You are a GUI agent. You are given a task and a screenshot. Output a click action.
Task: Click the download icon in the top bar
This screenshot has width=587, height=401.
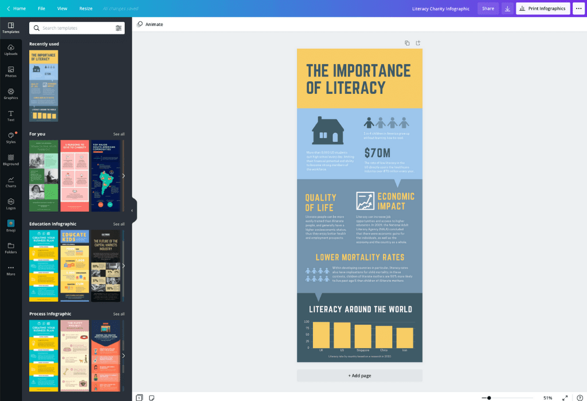tap(507, 9)
